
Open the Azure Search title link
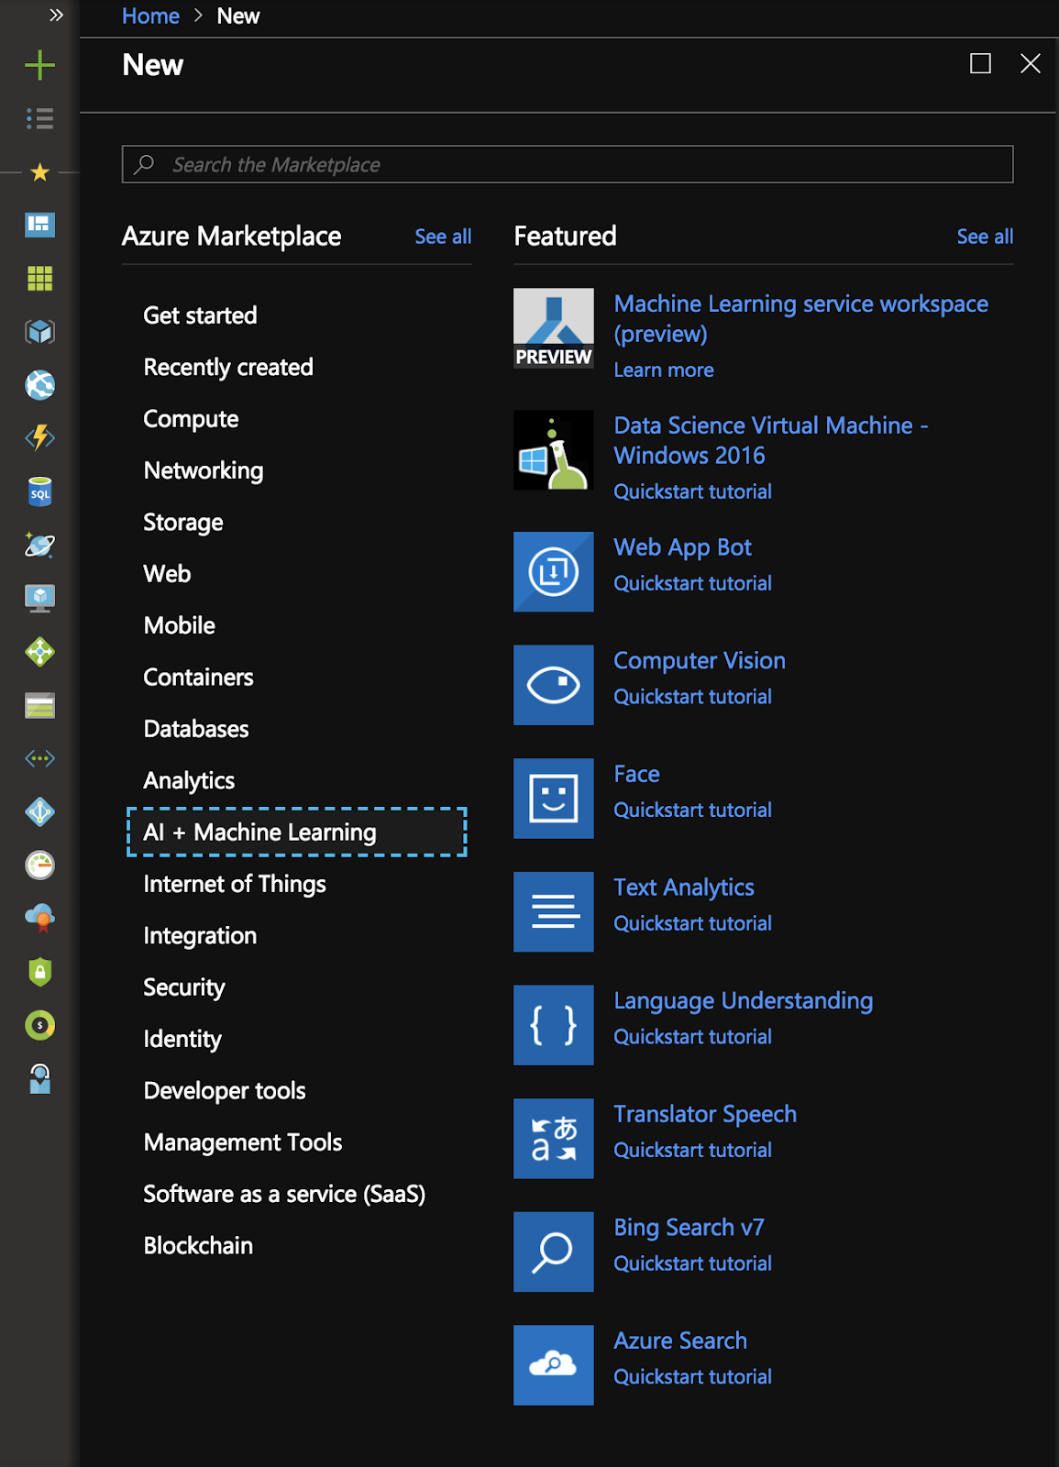click(x=680, y=1340)
